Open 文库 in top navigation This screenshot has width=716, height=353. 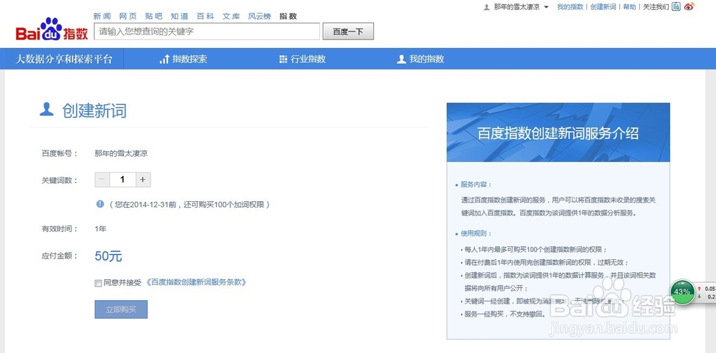[231, 16]
